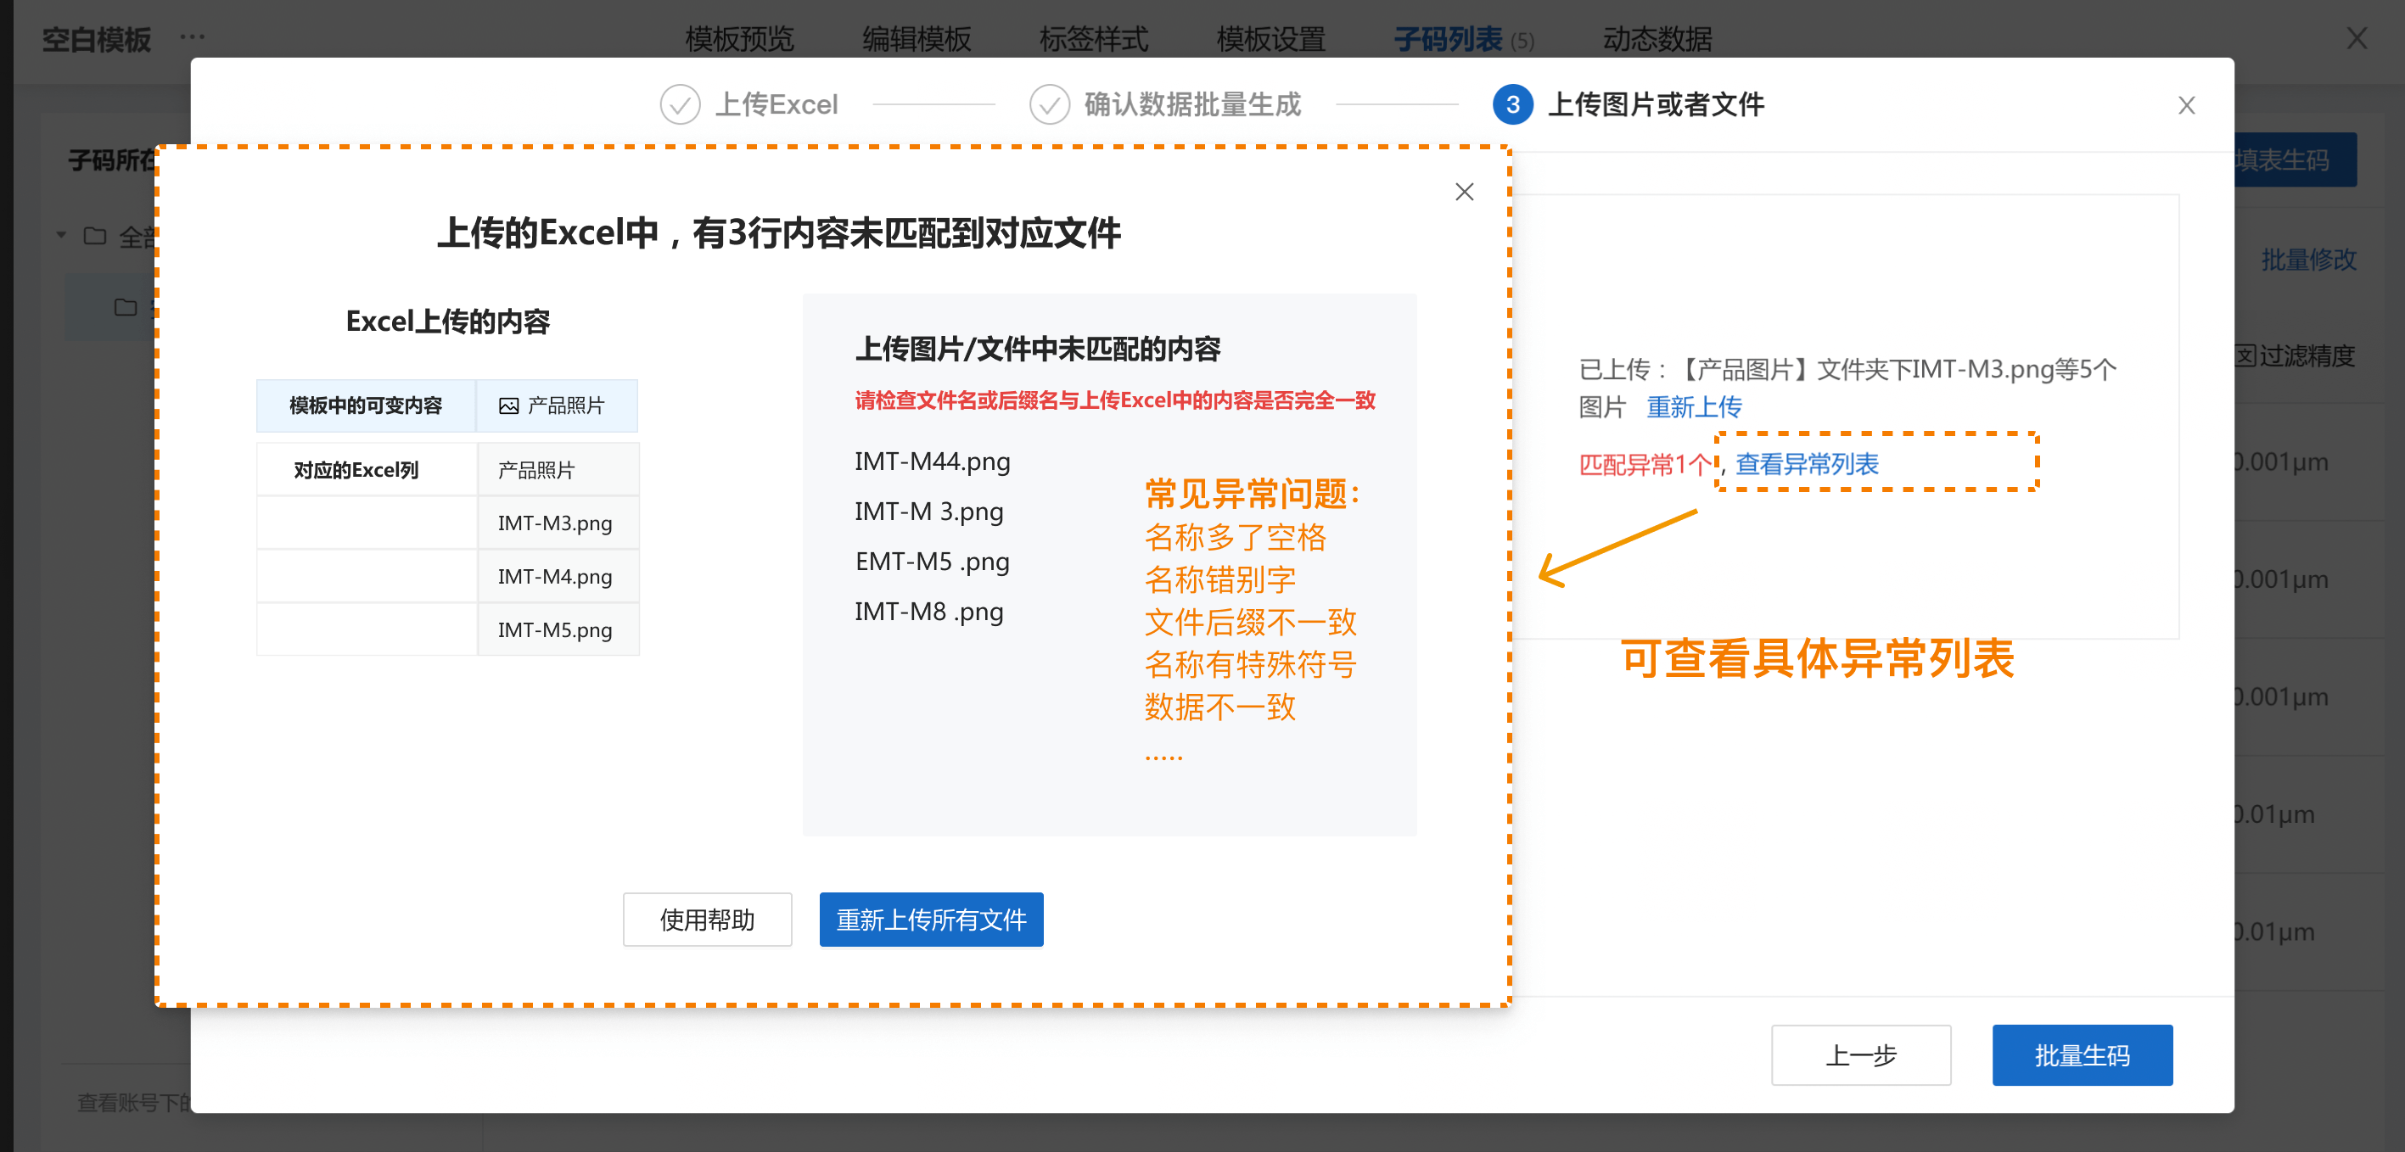The image size is (2405, 1152).
Task: Select the IMT-M4.png table cell
Action: click(558, 576)
